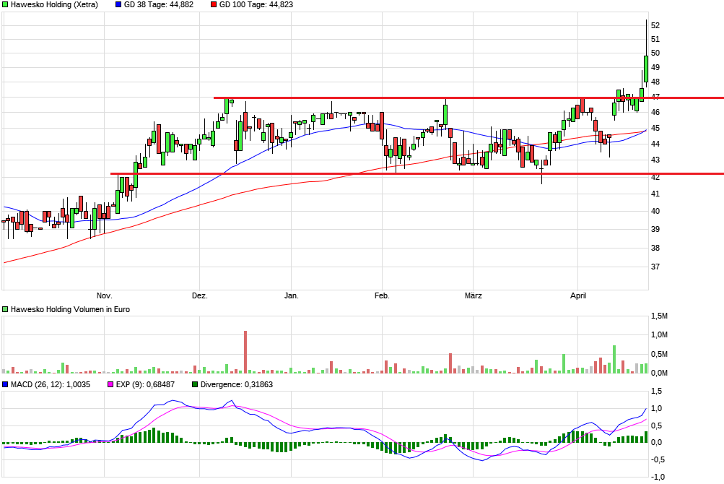This screenshot has height=484, width=724.
Task: Click the Nov. axis label
Action: (103, 295)
